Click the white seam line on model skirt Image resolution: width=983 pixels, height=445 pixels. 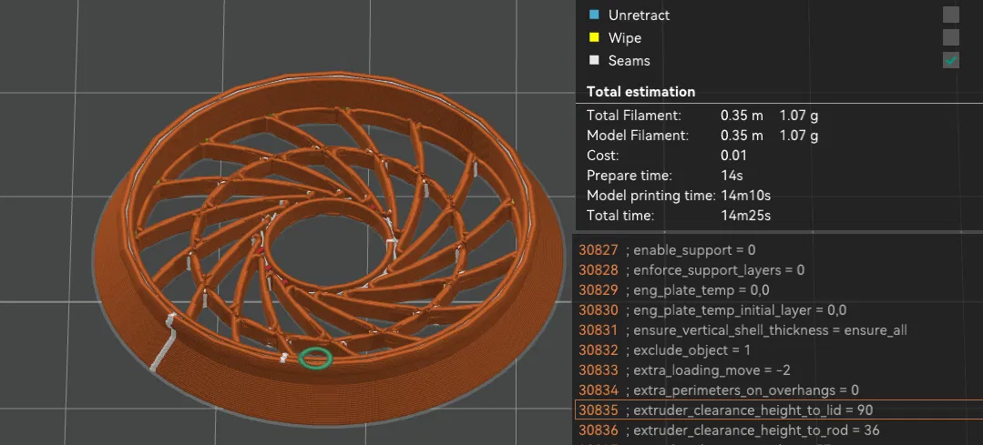tap(164, 342)
